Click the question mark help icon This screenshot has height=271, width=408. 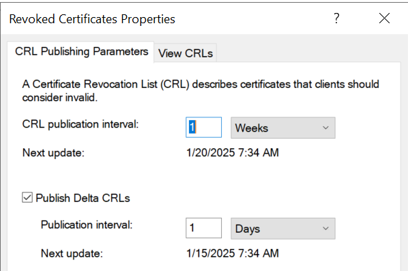click(x=336, y=18)
